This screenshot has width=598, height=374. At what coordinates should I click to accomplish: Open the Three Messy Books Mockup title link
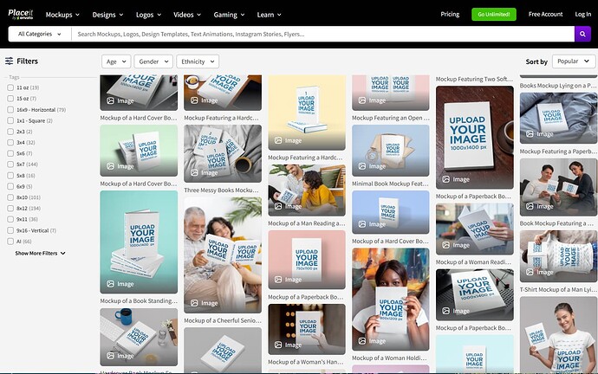pos(221,190)
